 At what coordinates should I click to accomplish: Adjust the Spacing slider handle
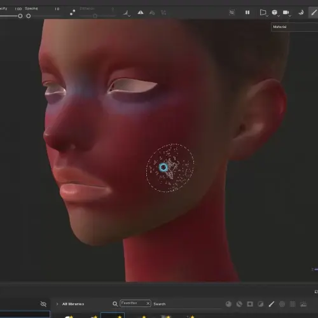[x=29, y=16]
